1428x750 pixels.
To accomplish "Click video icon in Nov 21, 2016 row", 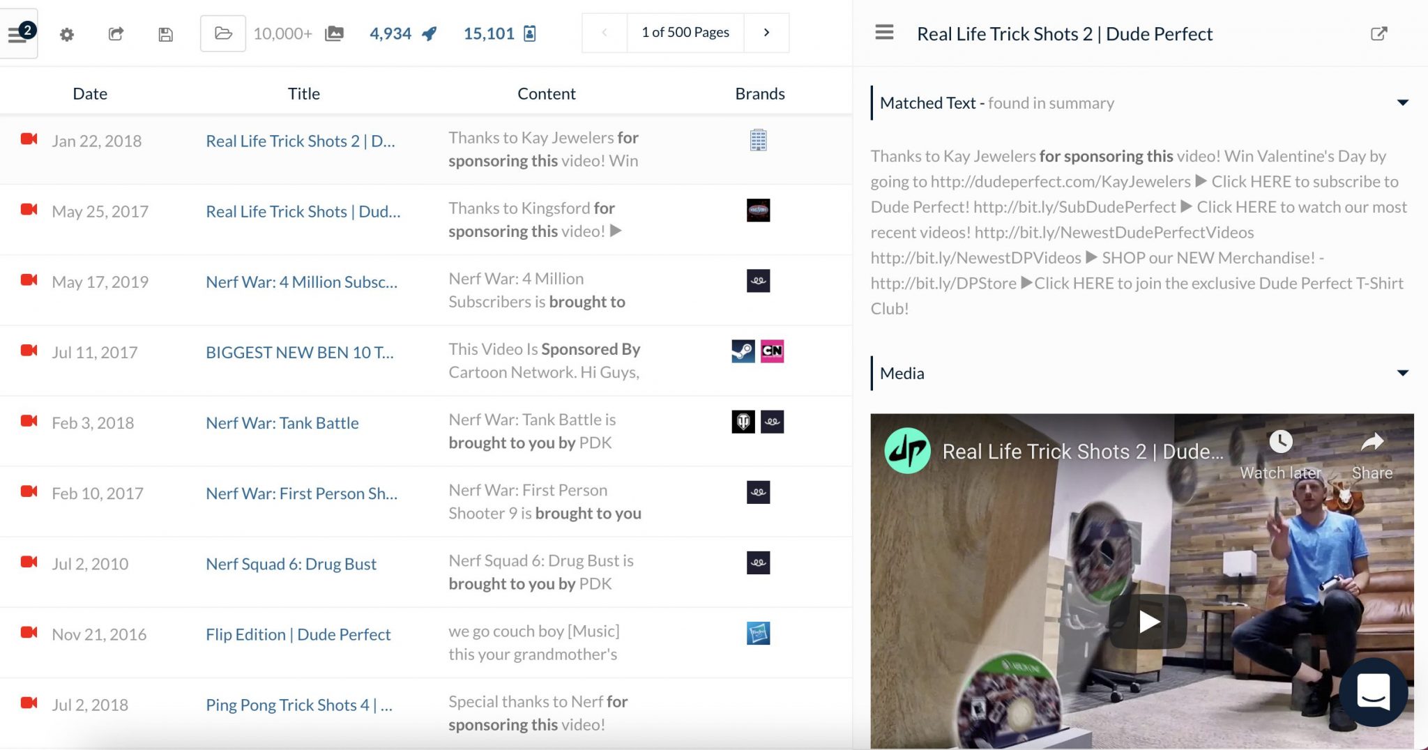I will point(29,632).
